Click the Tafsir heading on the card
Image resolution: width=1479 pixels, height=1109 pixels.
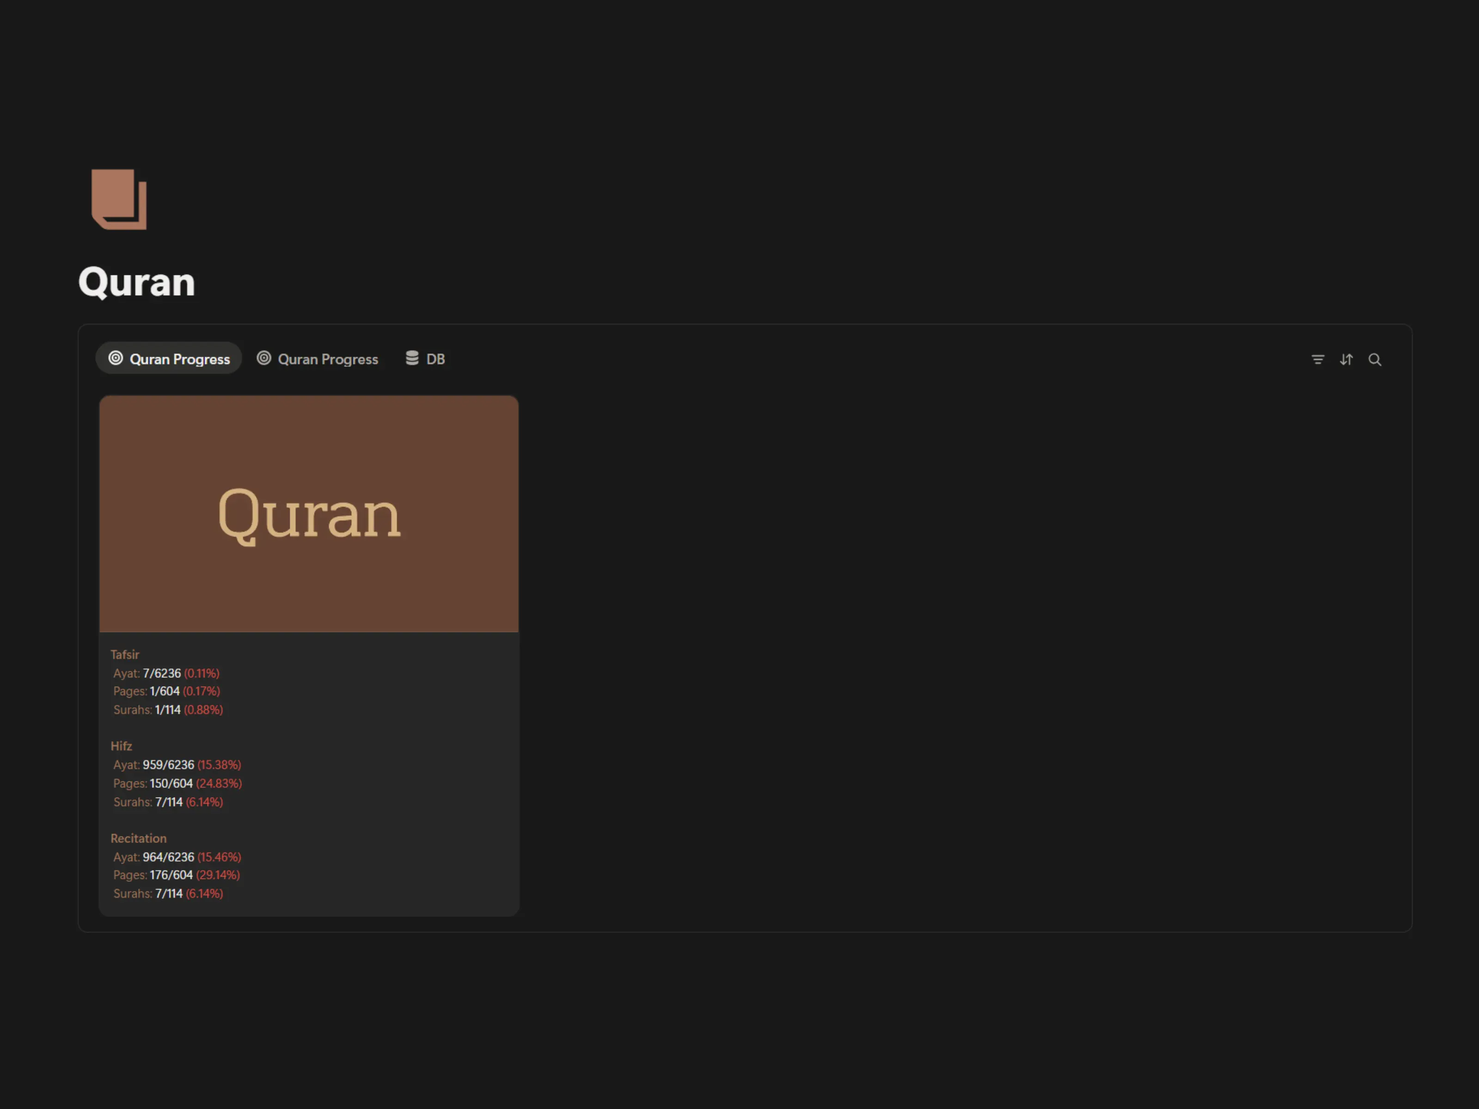[x=125, y=654]
